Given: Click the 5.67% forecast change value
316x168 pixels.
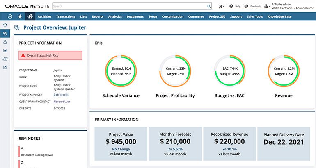Looking at the screenshot, I should [178, 149].
